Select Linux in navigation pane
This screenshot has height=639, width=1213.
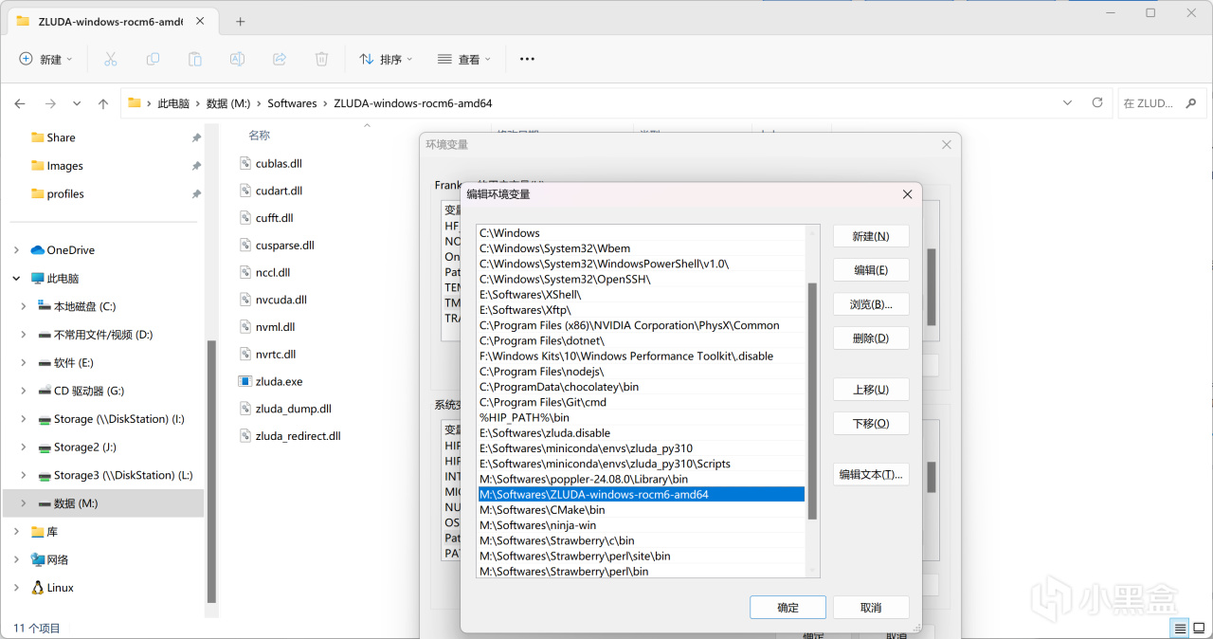60,588
